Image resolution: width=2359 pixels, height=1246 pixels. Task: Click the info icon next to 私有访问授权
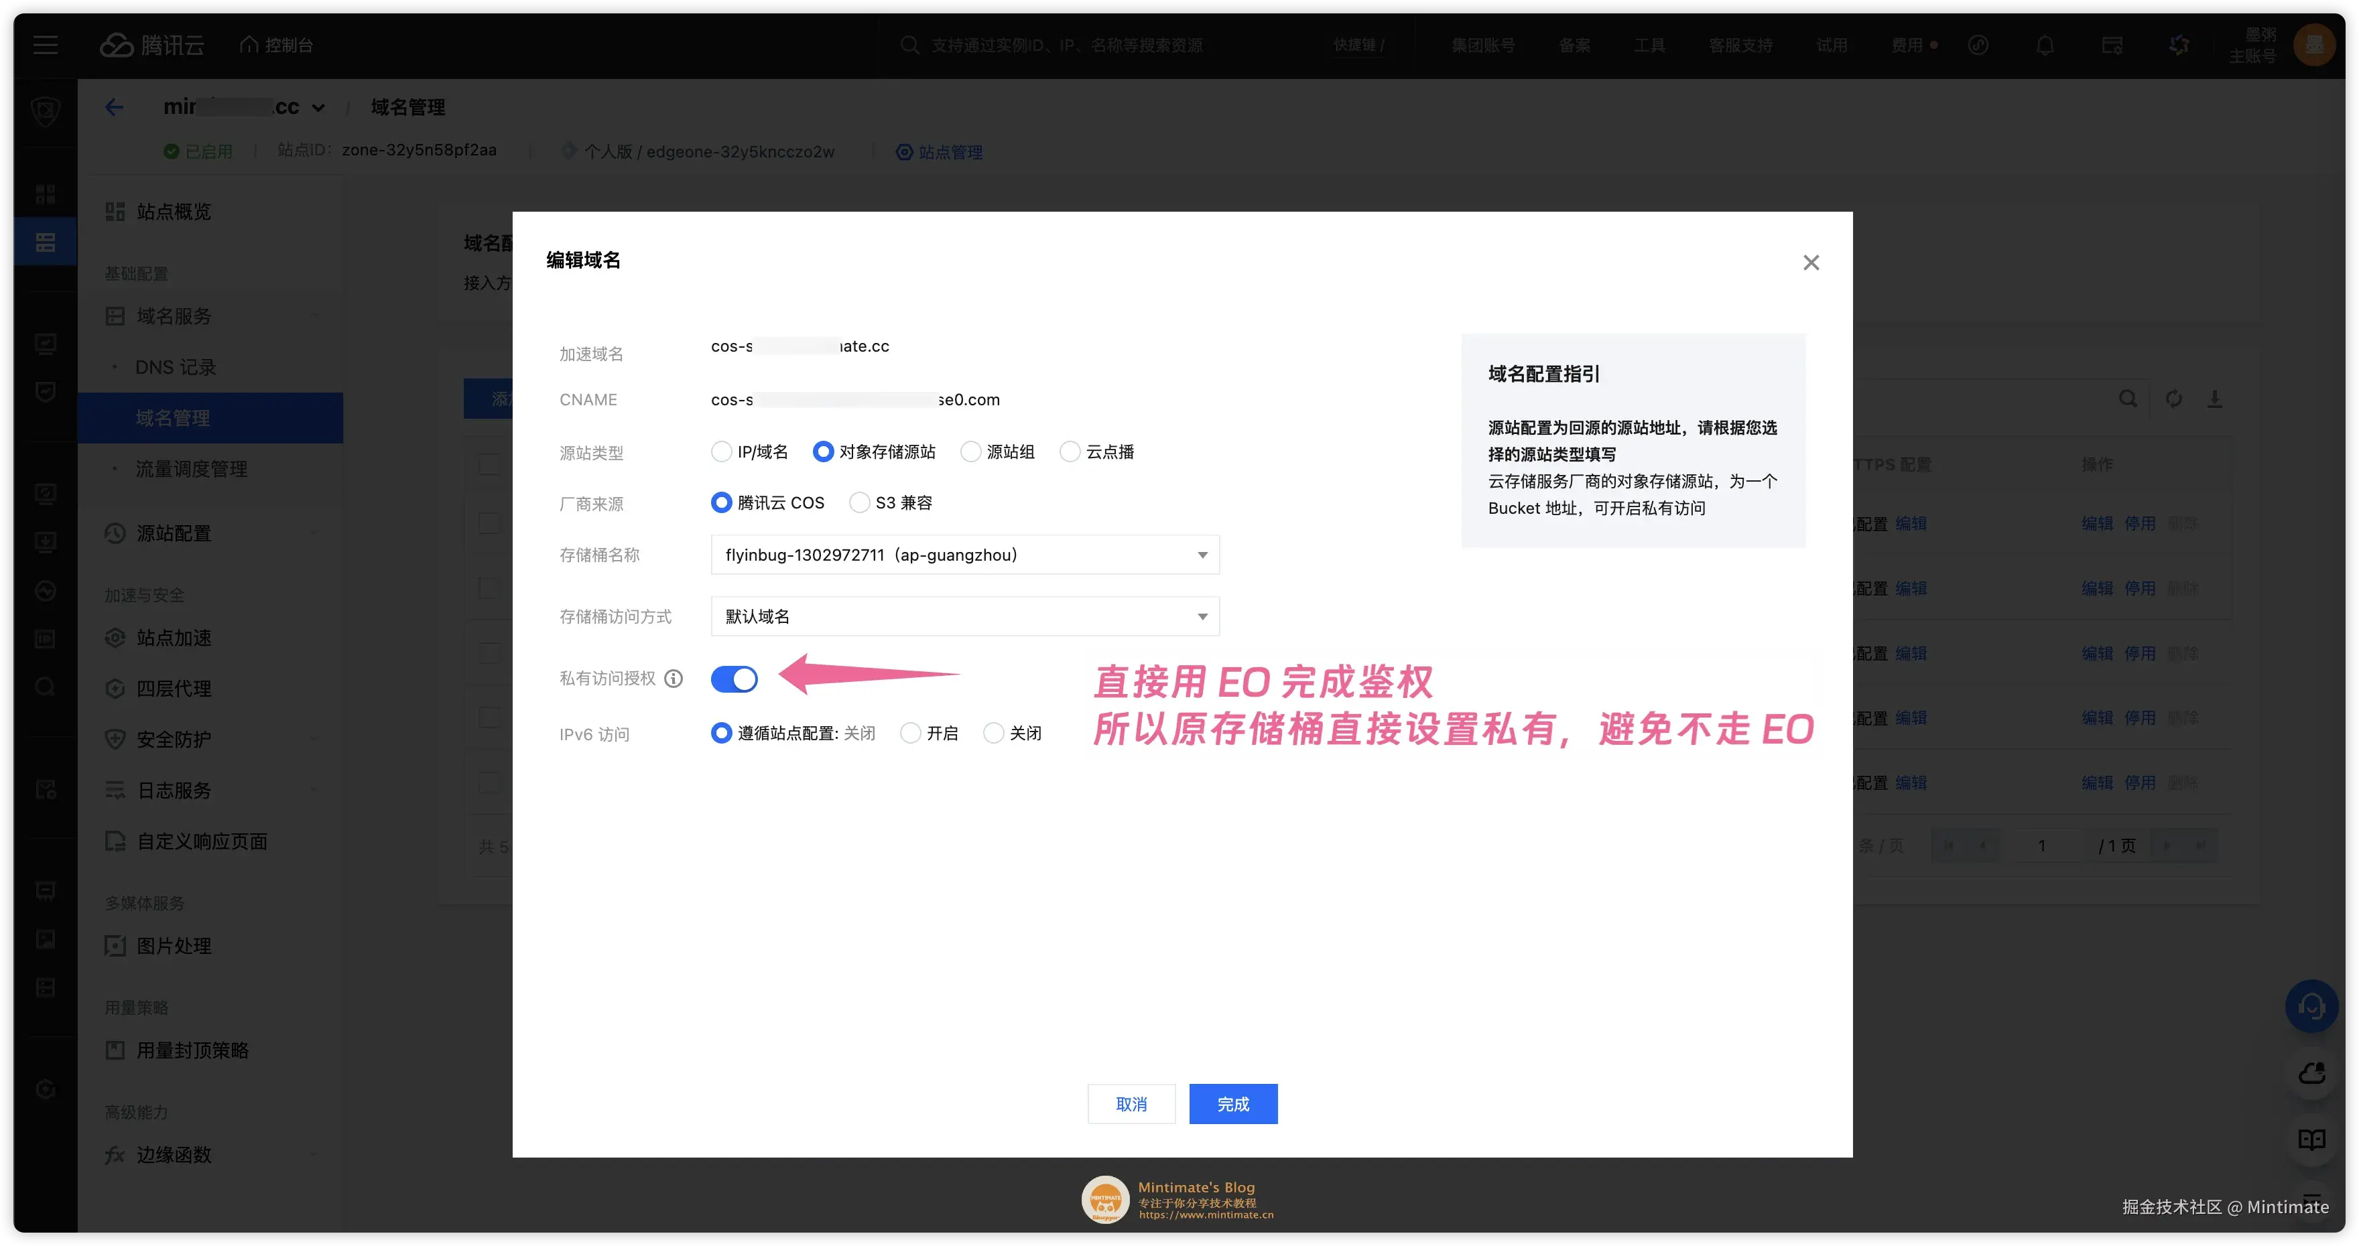coord(674,679)
